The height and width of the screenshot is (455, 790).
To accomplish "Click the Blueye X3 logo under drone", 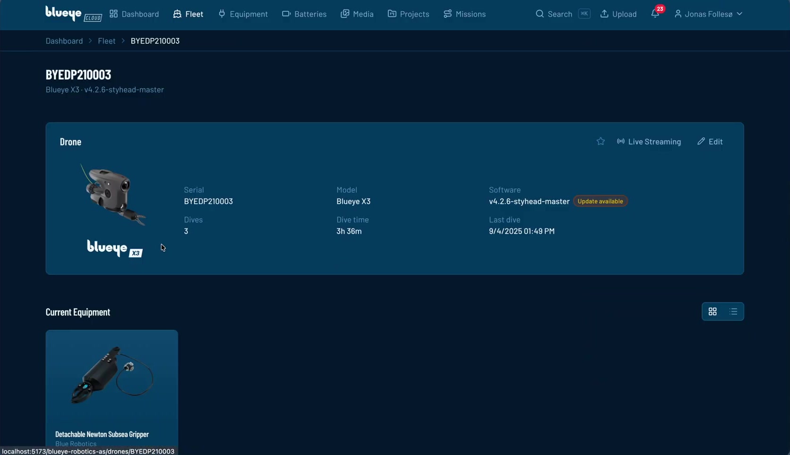I will (115, 248).
